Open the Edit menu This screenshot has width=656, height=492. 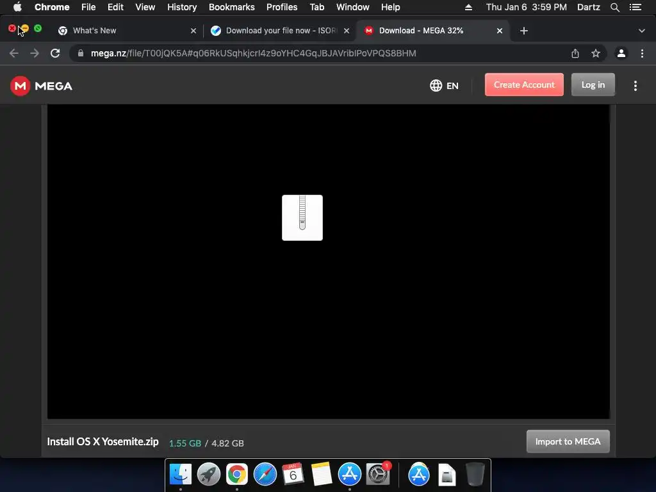[x=115, y=7]
